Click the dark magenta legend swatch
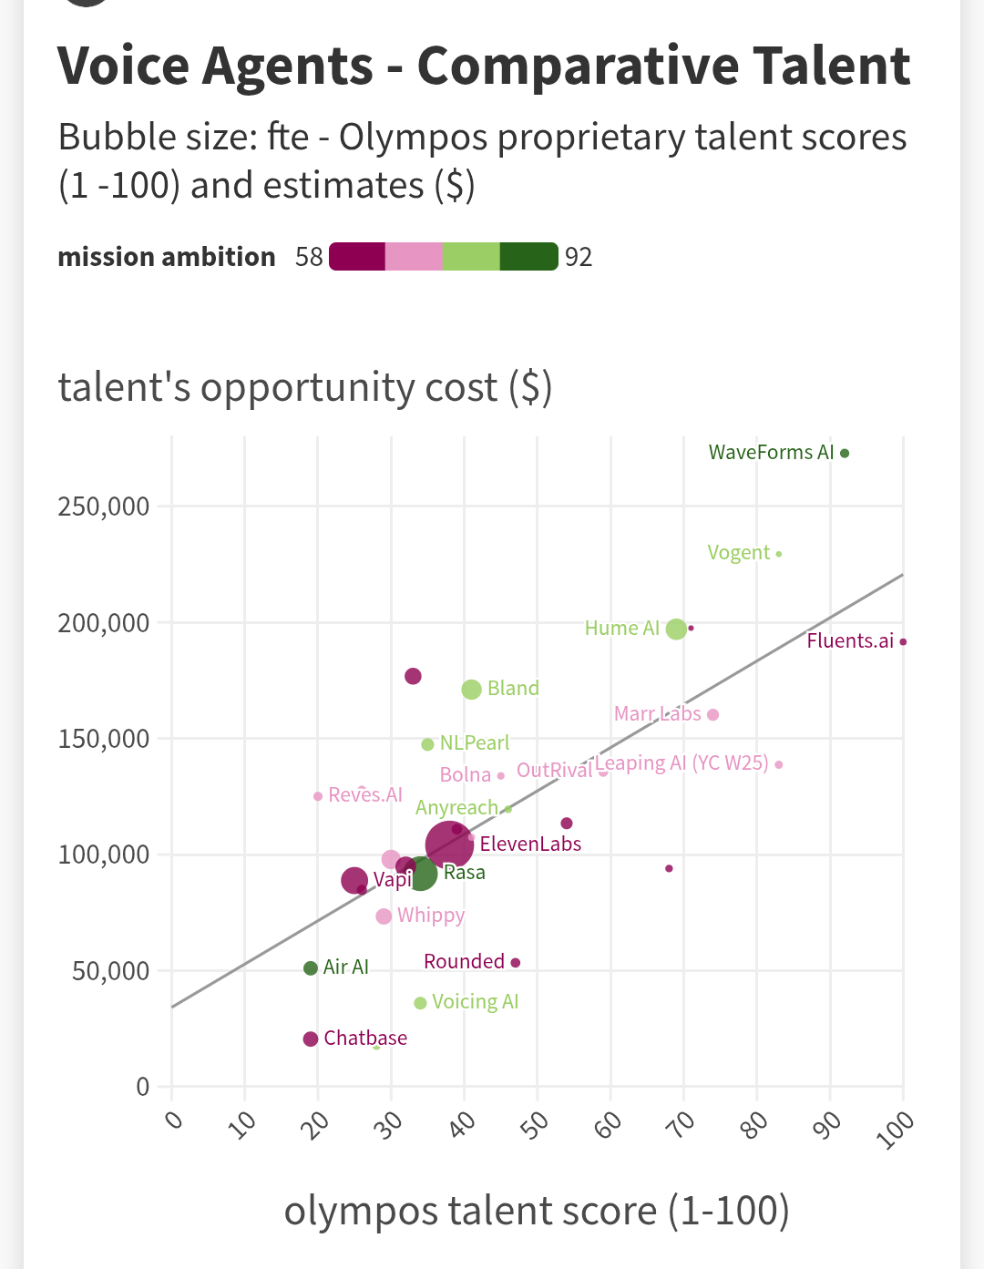 [x=357, y=257]
